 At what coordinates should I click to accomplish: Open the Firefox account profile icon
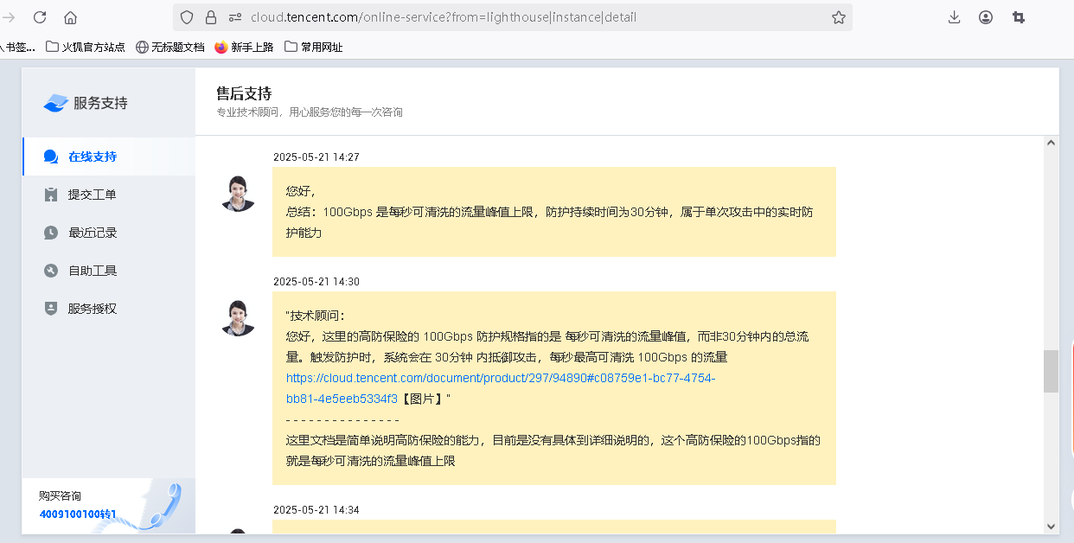[986, 17]
